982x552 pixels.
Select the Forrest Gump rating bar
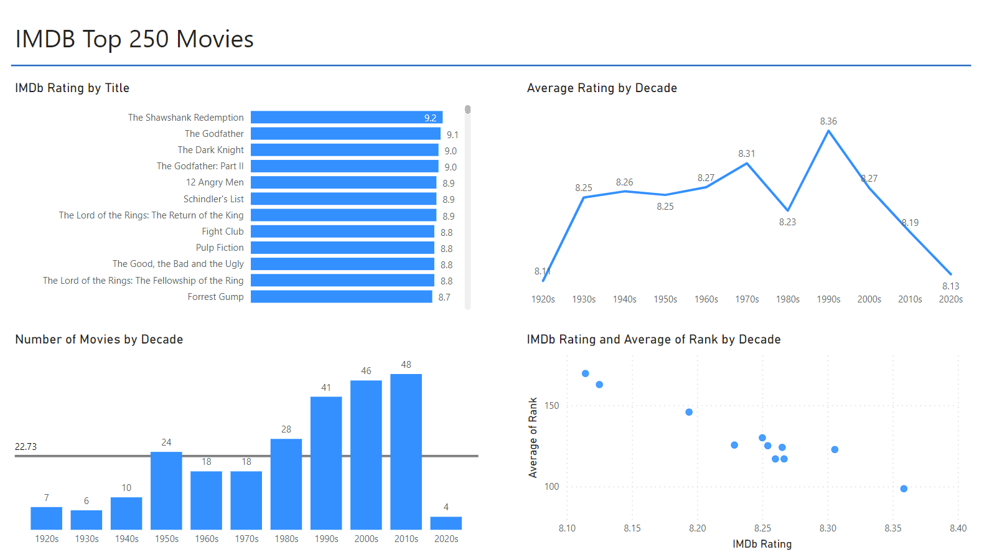pyautogui.click(x=342, y=297)
